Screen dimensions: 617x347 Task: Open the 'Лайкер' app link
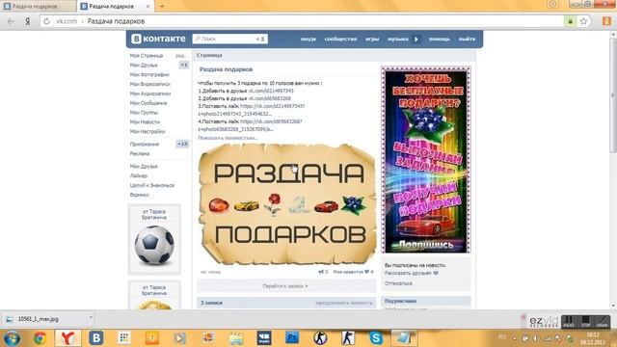[139, 175]
